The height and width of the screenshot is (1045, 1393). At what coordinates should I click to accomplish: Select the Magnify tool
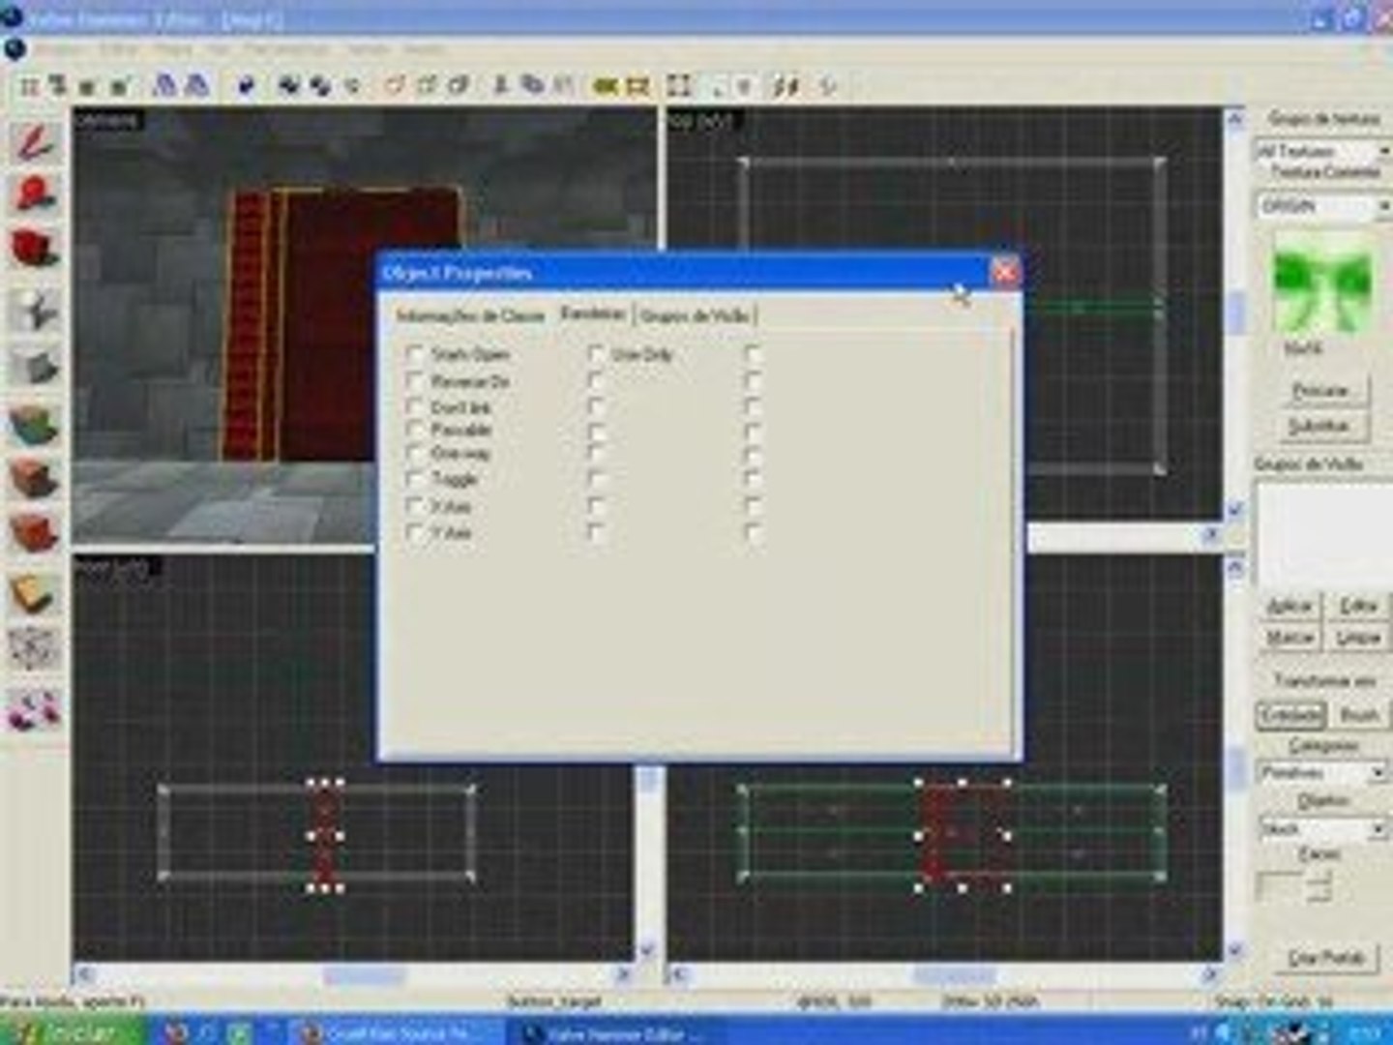pyautogui.click(x=36, y=194)
